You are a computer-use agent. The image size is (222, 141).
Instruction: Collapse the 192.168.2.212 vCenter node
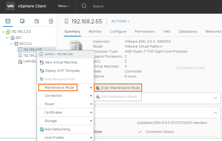(3, 32)
